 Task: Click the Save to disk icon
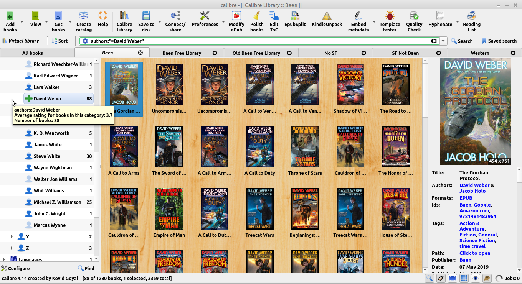point(146,16)
